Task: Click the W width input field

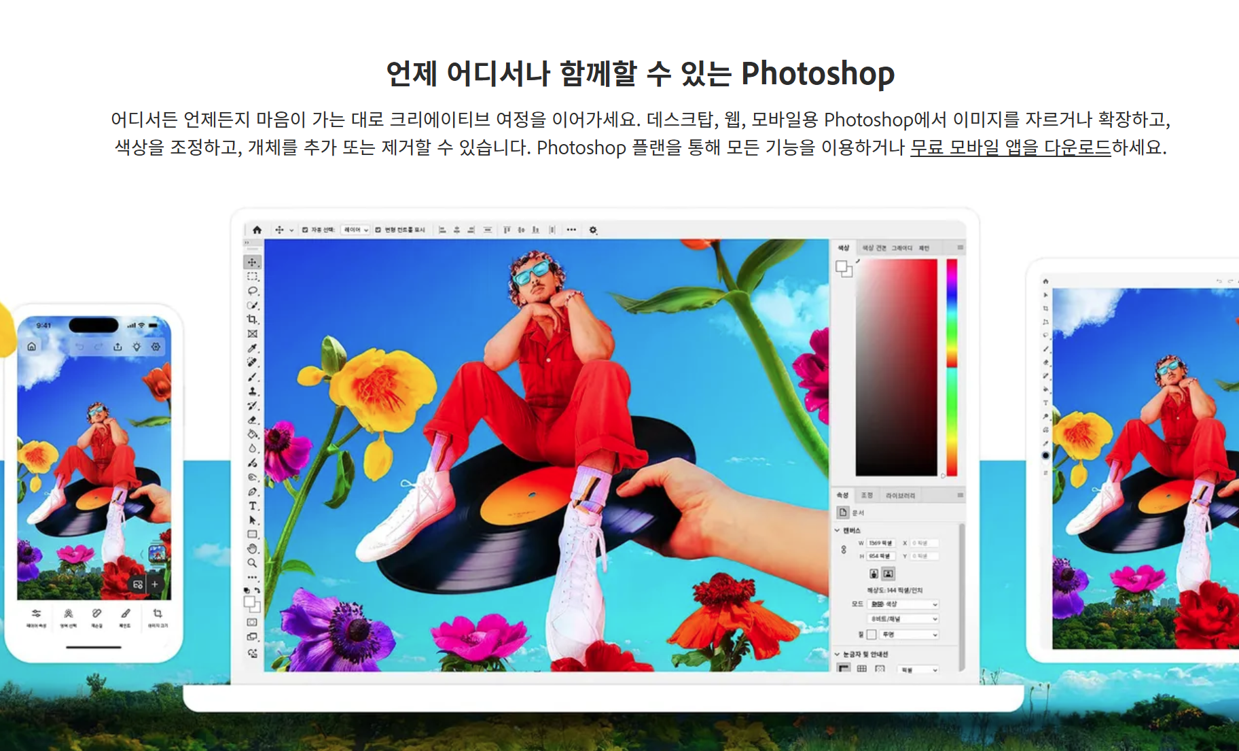Action: click(x=880, y=542)
